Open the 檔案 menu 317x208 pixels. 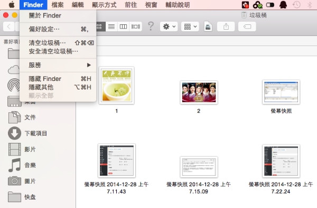click(x=58, y=5)
